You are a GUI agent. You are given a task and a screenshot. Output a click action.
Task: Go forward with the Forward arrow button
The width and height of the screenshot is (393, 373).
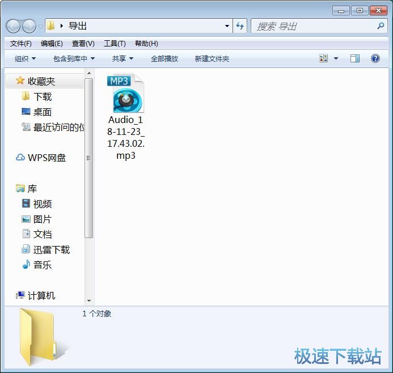29,26
